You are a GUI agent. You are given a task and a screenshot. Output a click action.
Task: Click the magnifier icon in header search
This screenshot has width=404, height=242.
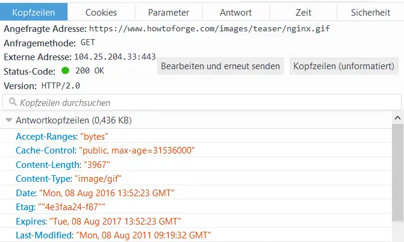tap(13, 102)
